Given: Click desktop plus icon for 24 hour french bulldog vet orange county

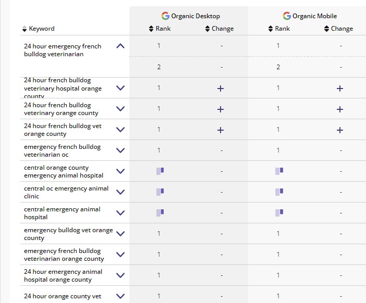Looking at the screenshot, I should (x=221, y=130).
